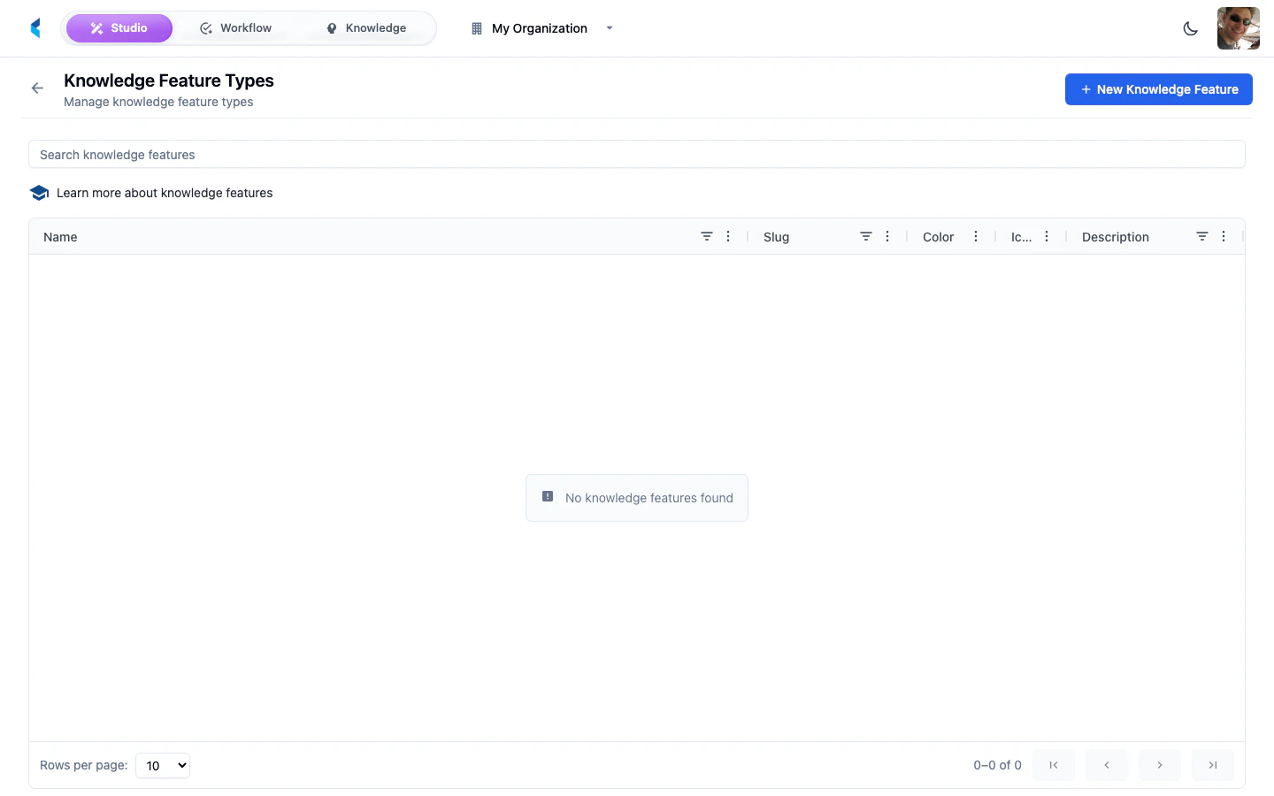Open the filter icon on the Description column
This screenshot has width=1274, height=796.
tap(1202, 236)
